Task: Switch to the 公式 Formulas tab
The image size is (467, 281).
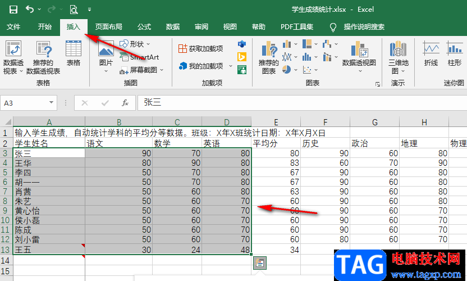Action: point(144,27)
